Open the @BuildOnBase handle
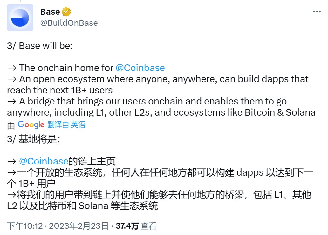 [x=69, y=23]
